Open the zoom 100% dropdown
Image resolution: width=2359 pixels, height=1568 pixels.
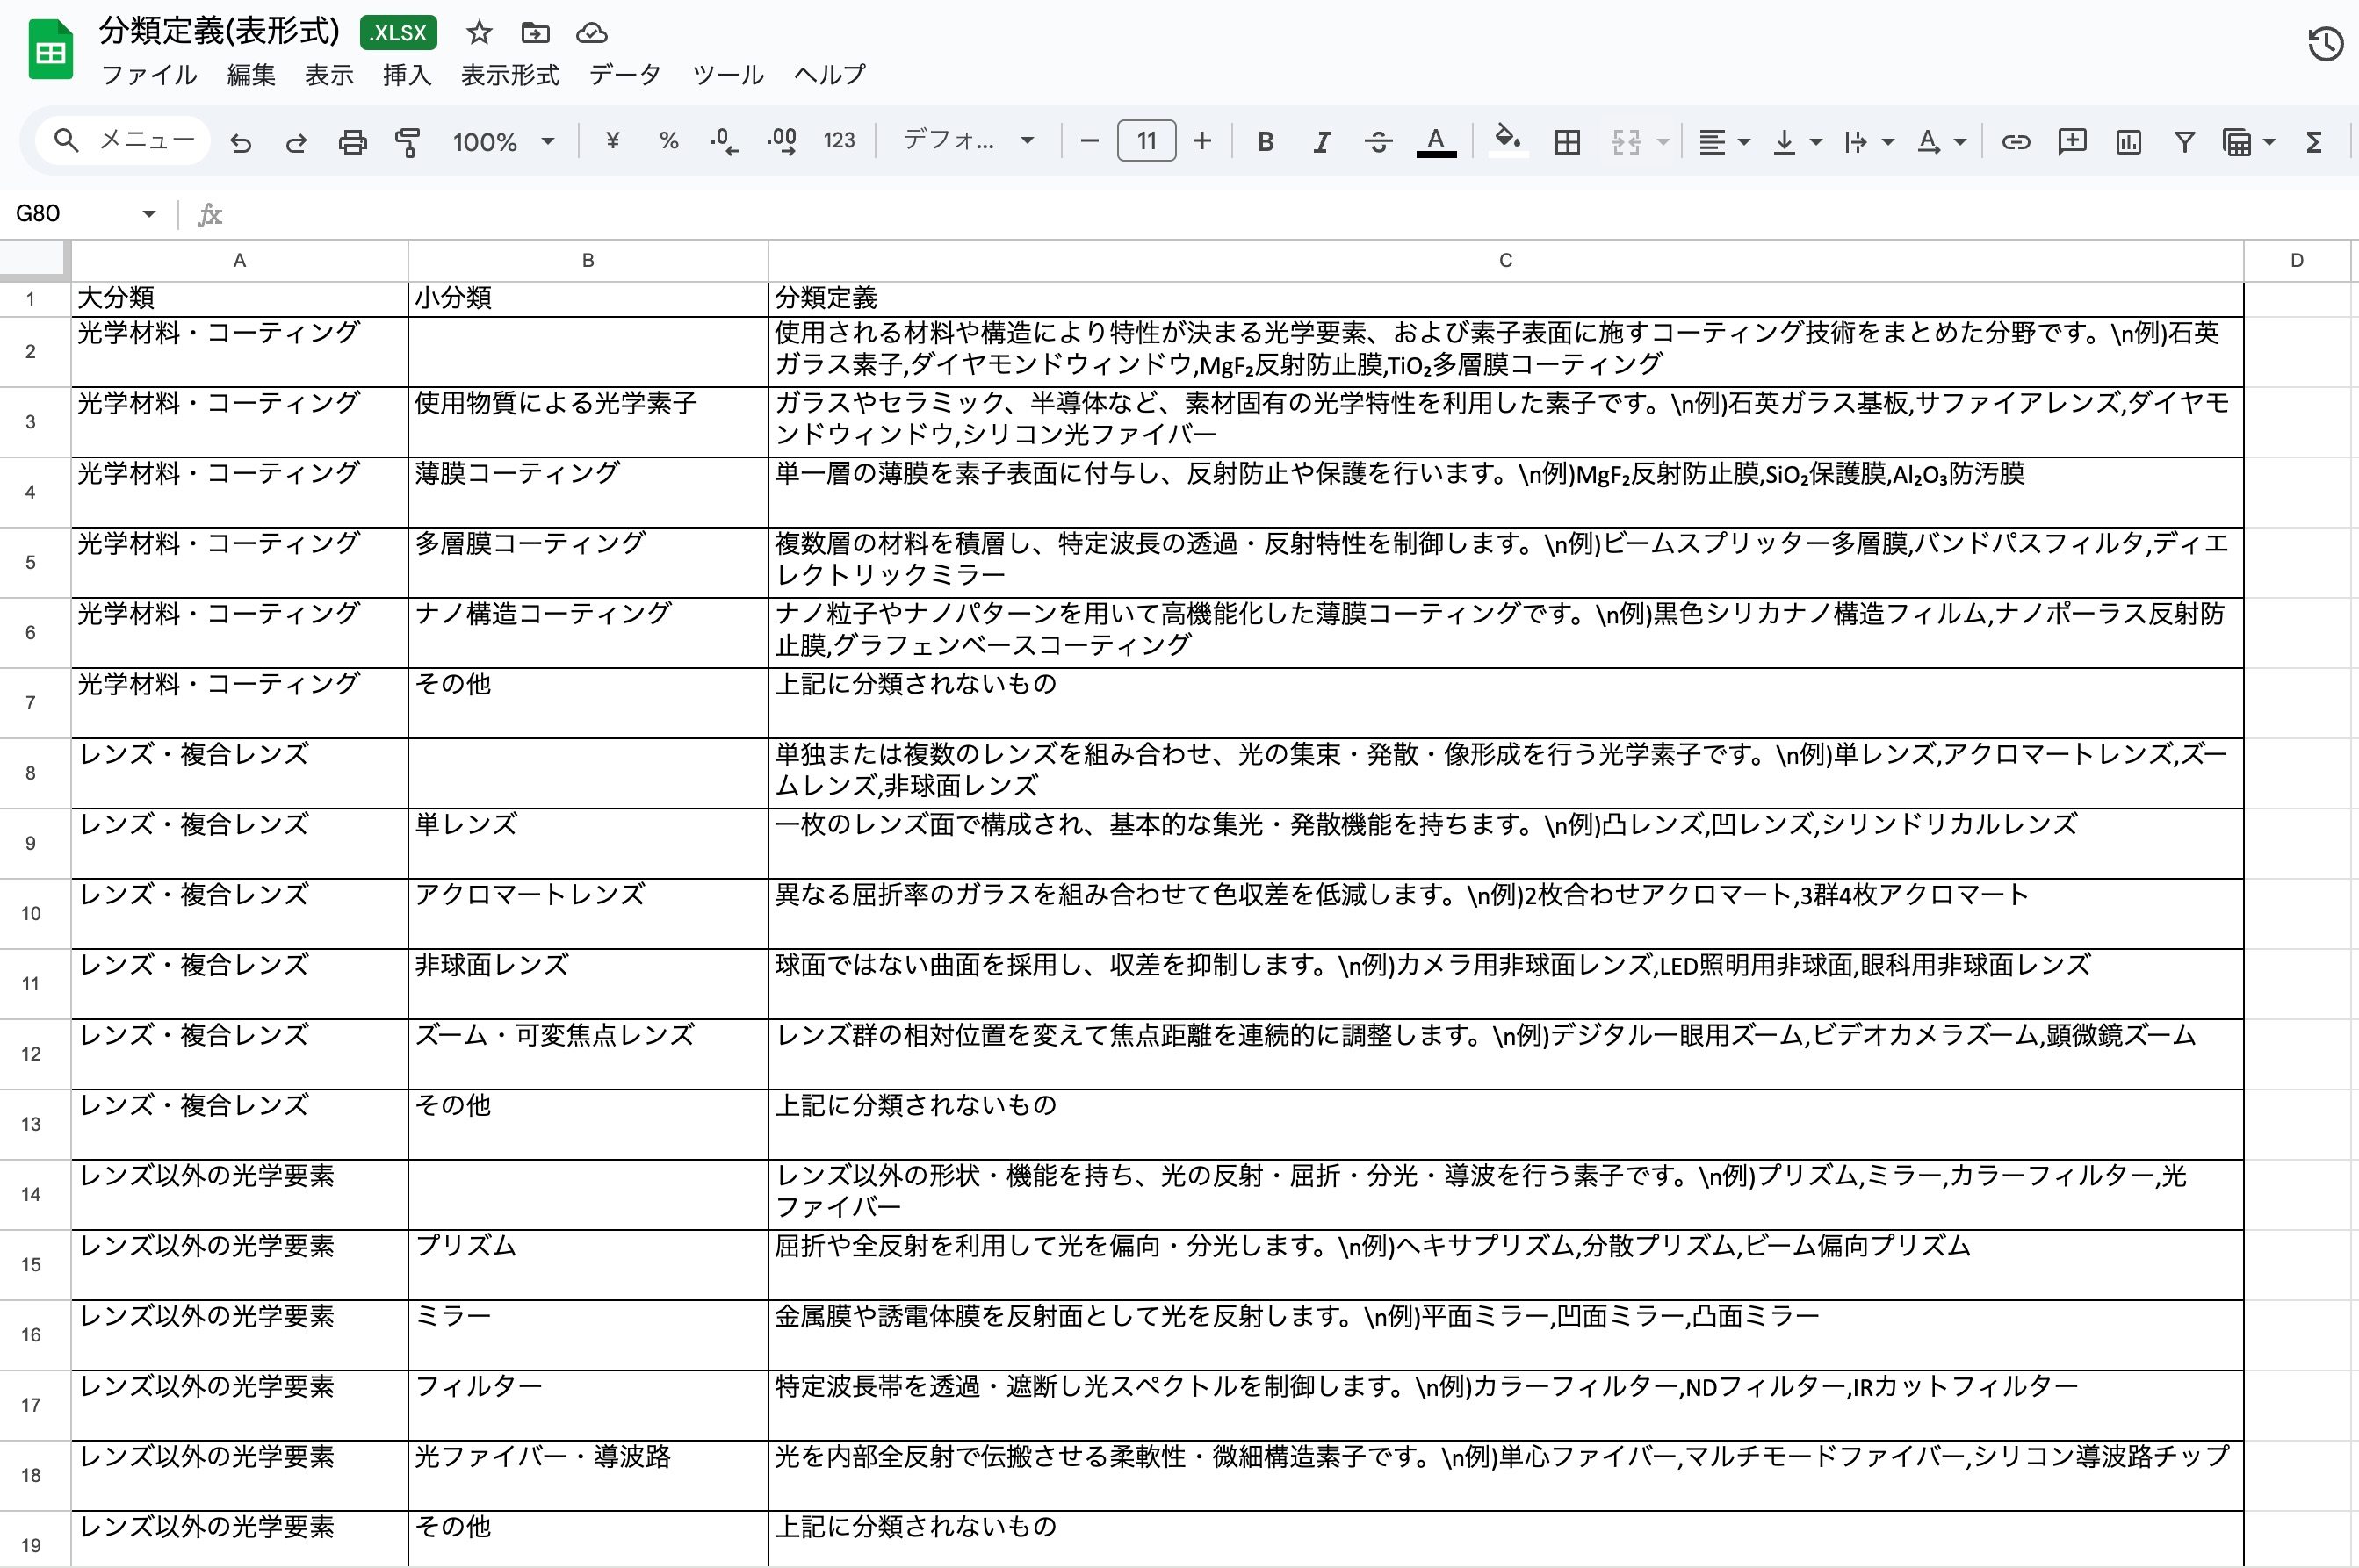click(502, 142)
